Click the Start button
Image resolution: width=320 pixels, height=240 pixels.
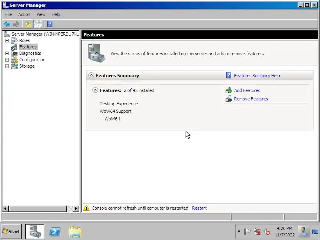tap(11, 232)
